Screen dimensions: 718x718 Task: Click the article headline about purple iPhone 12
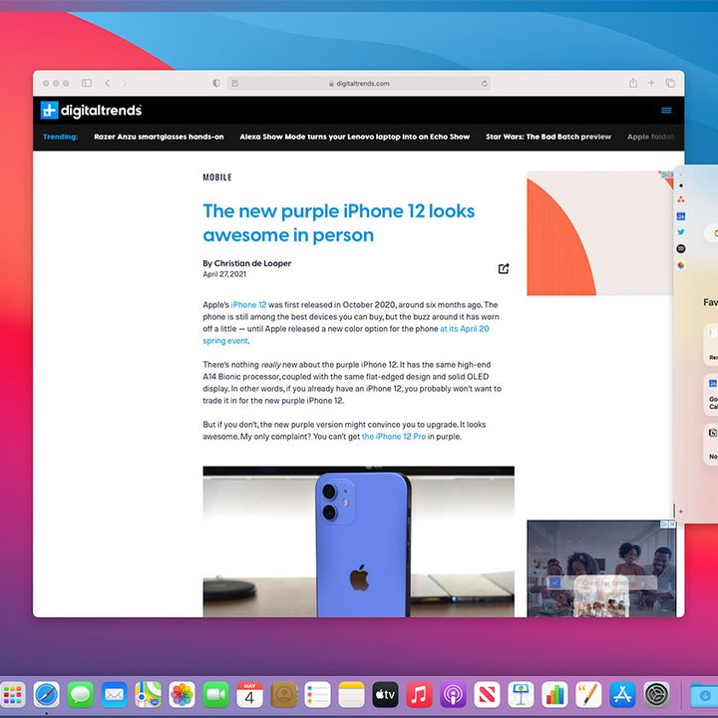pyautogui.click(x=339, y=223)
